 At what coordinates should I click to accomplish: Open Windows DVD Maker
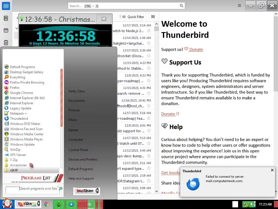(25, 124)
